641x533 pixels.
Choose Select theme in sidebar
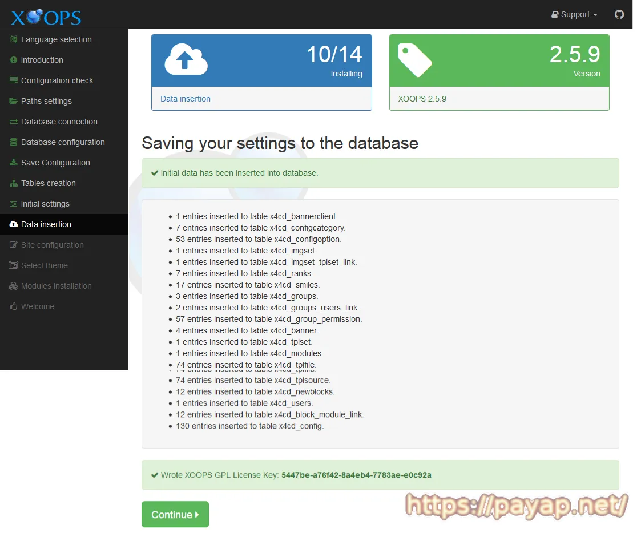44,265
